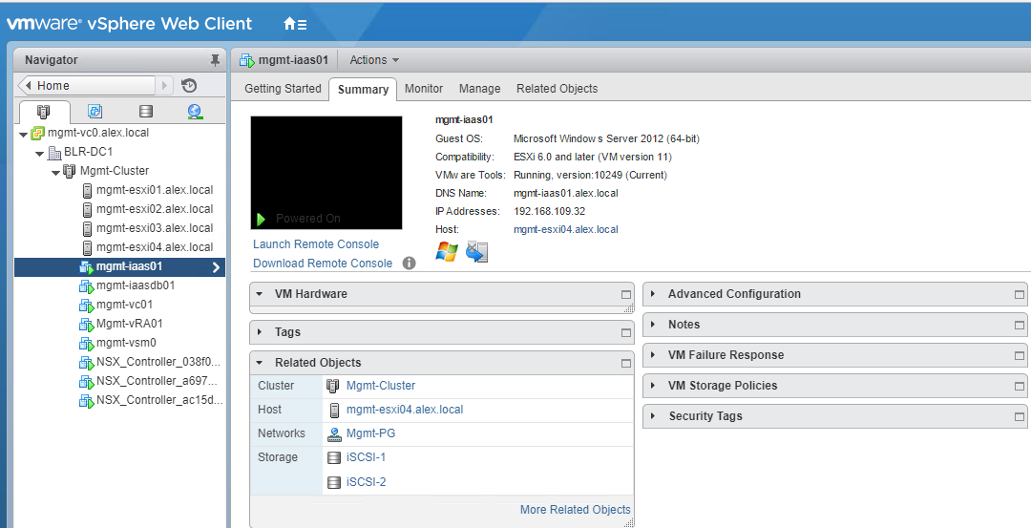This screenshot has width=1031, height=528.
Task: Switch to Hosts and Clusters inventory icon
Action: tap(44, 112)
